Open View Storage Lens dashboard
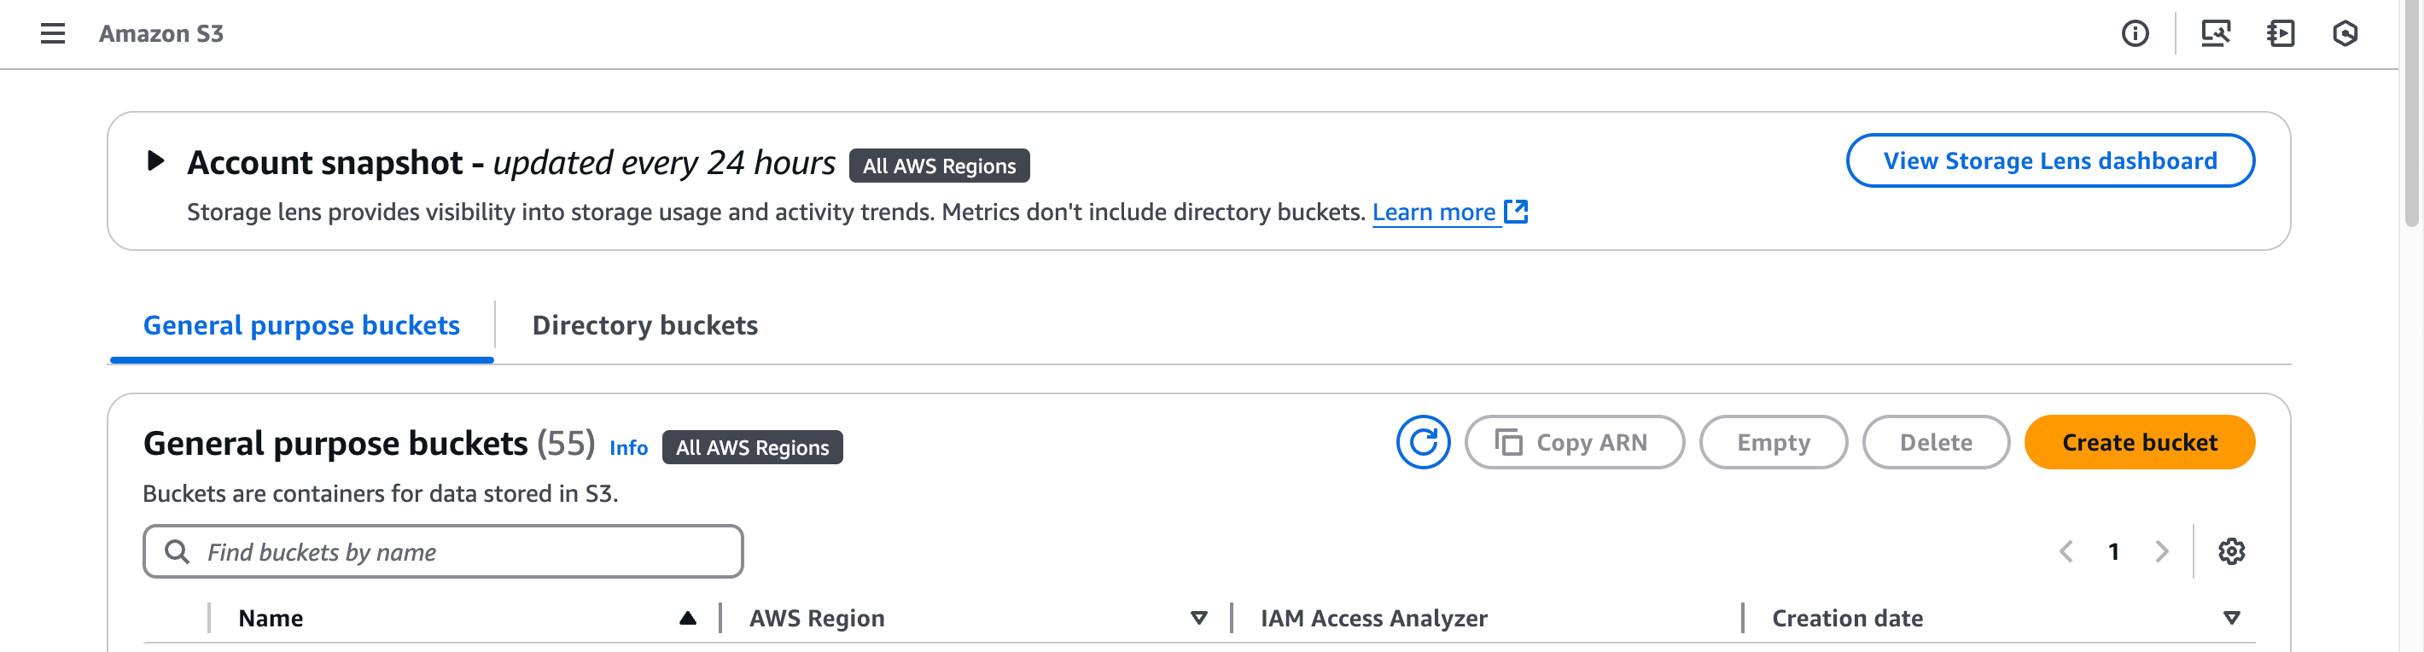This screenshot has height=652, width=2424. (x=2049, y=161)
